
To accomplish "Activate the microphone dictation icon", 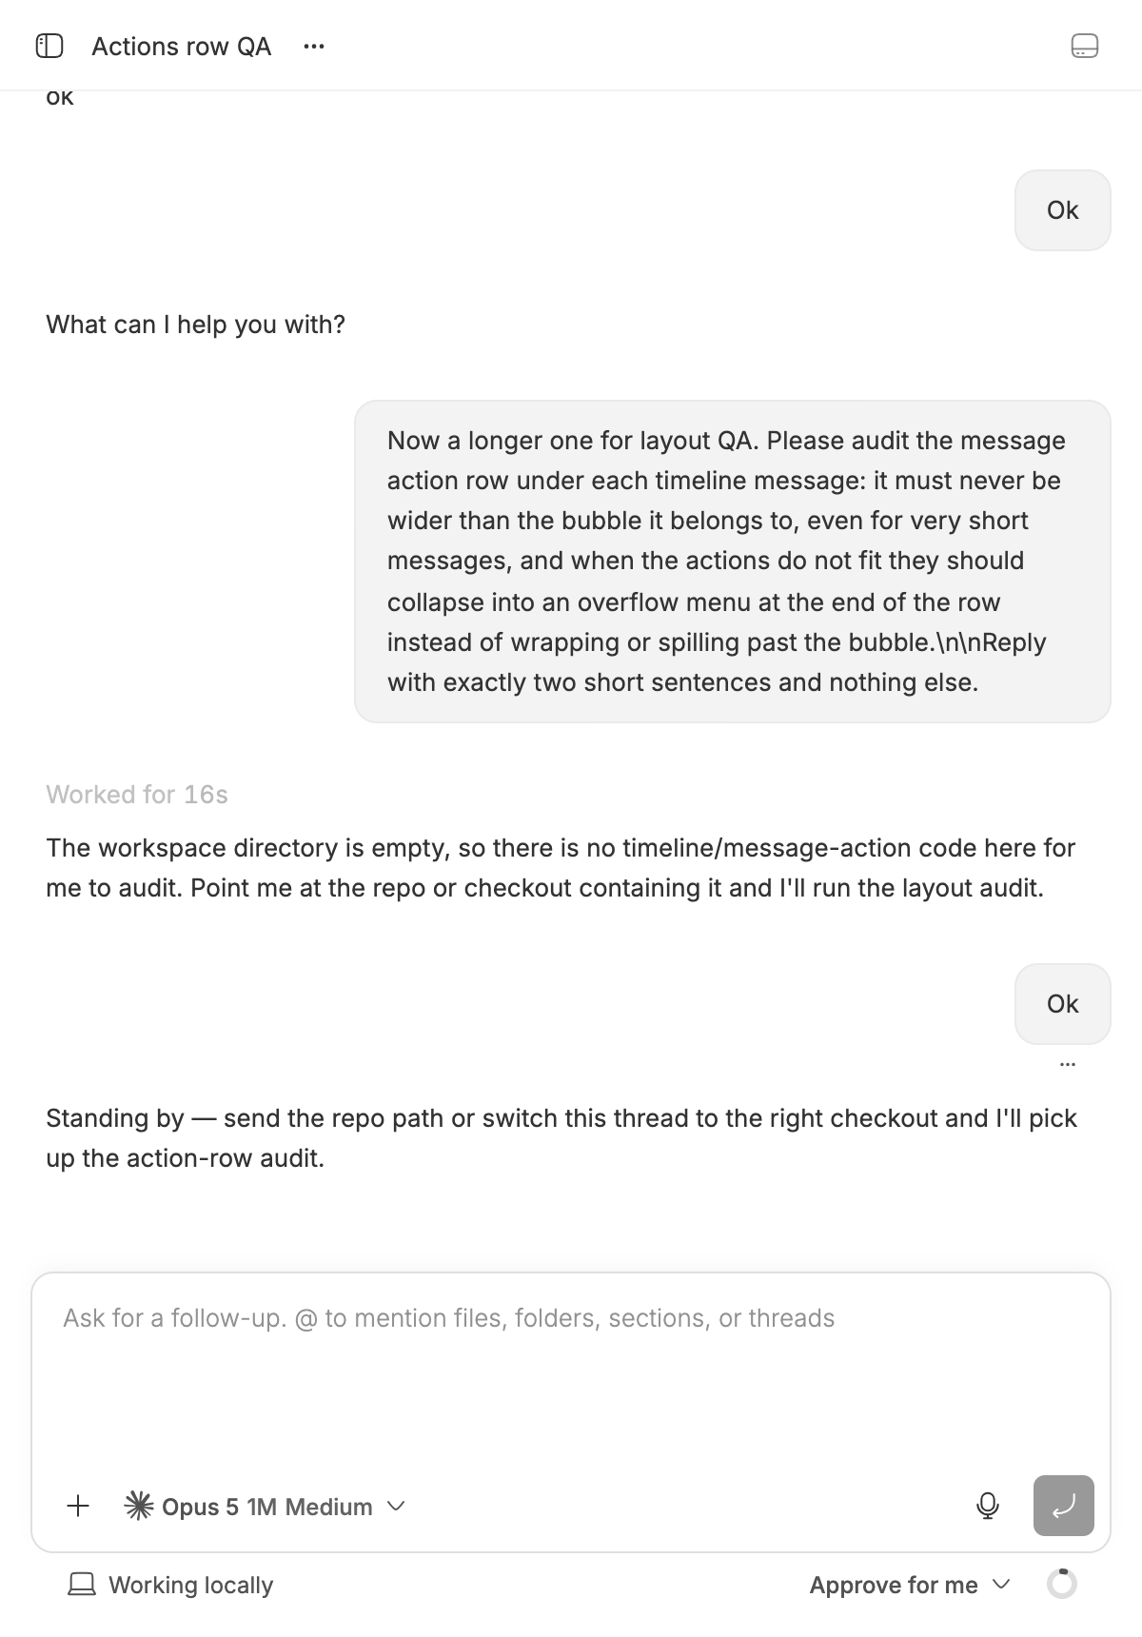I will click(x=988, y=1506).
